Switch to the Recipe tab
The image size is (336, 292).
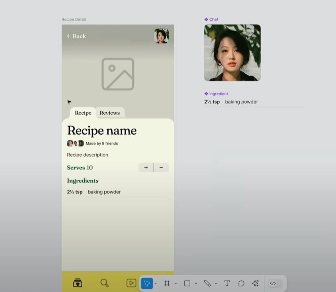pos(83,113)
